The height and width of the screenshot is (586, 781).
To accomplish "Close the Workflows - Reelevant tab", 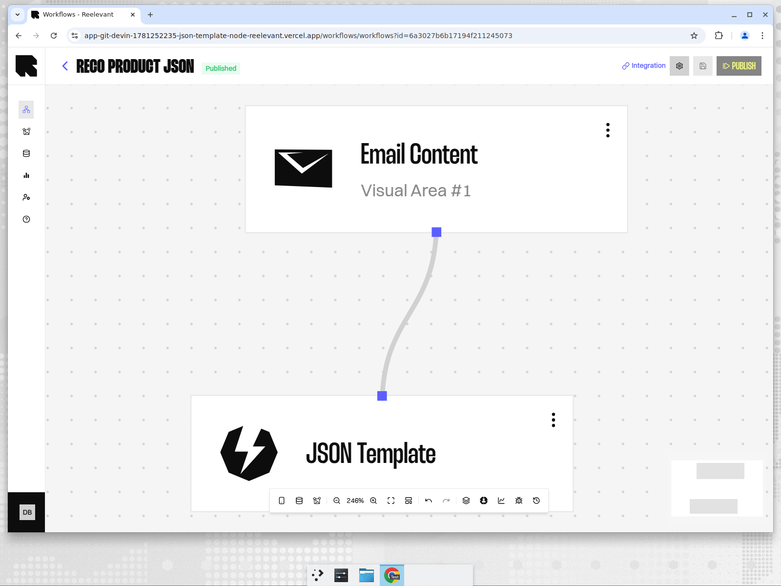I will pyautogui.click(x=133, y=15).
